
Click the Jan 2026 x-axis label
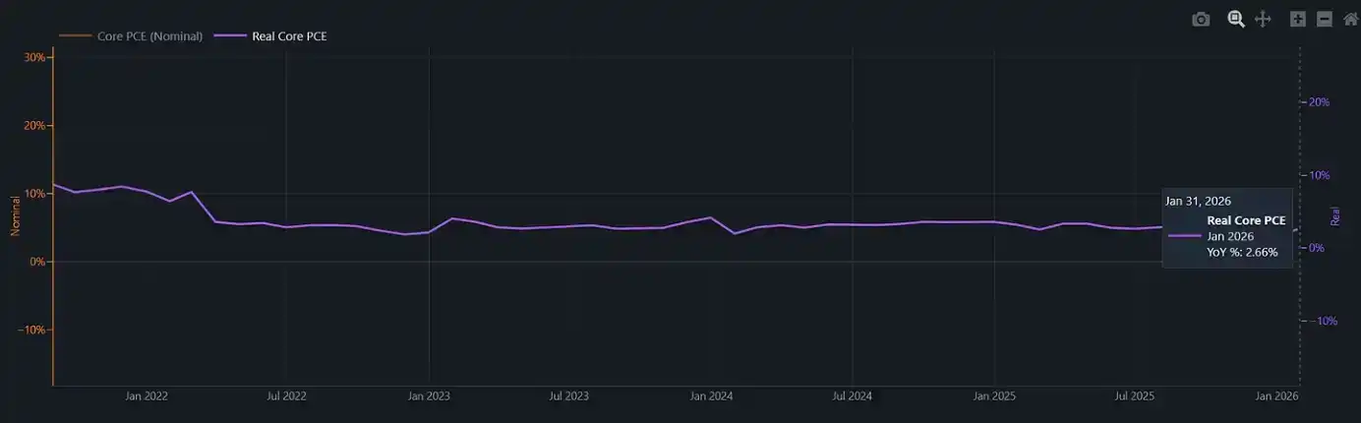point(1277,396)
